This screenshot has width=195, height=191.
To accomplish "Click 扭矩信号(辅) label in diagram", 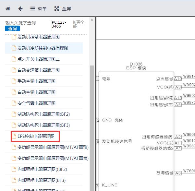I will pos(162,98).
